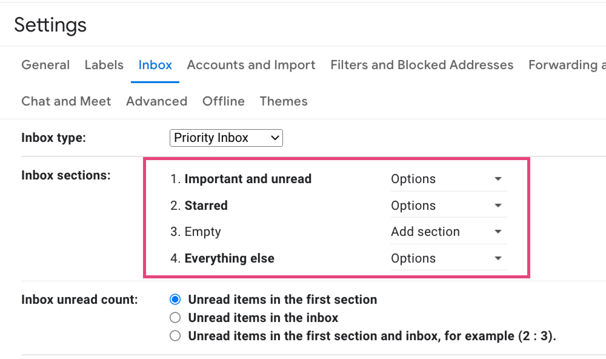
Task: Open the Offline settings tab
Action: point(223,101)
